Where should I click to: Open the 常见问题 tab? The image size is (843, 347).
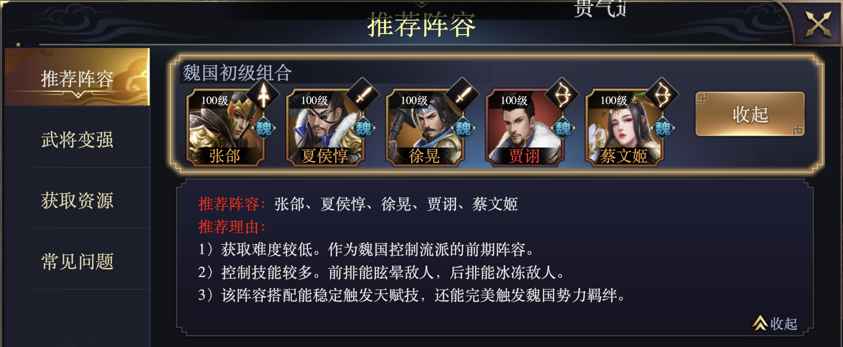[77, 261]
